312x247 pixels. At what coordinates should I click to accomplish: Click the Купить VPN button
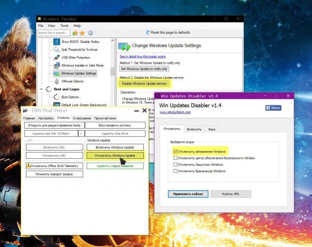tap(231, 194)
